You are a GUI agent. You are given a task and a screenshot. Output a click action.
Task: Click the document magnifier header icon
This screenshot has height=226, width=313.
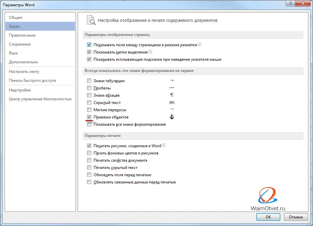coord(91,20)
